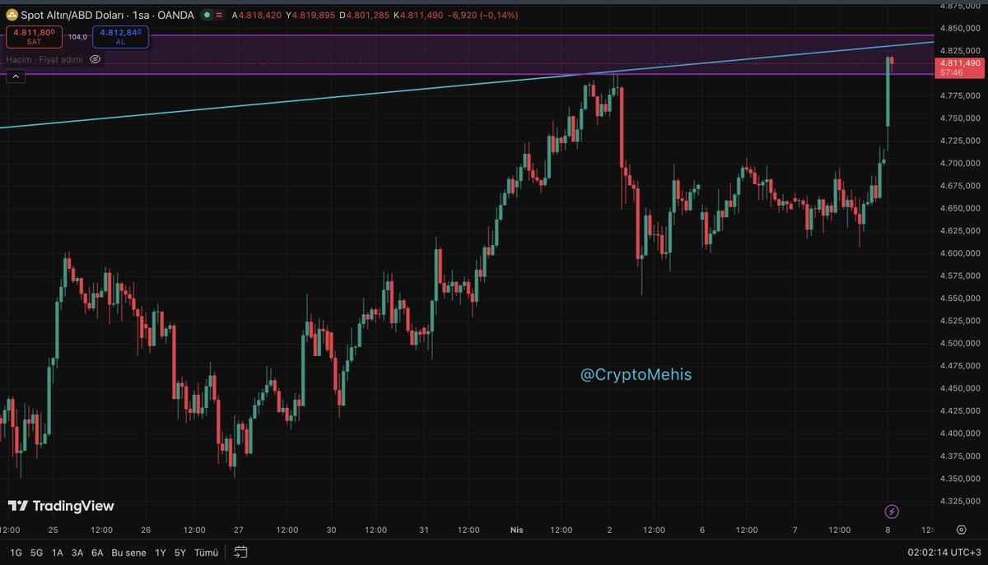Select the Bu sene time range

(129, 553)
